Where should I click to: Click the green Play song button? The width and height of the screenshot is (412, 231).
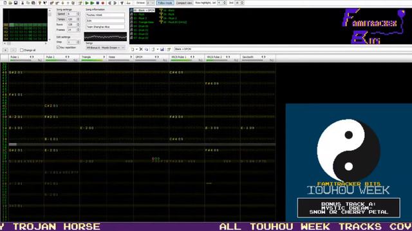pos(87,3)
